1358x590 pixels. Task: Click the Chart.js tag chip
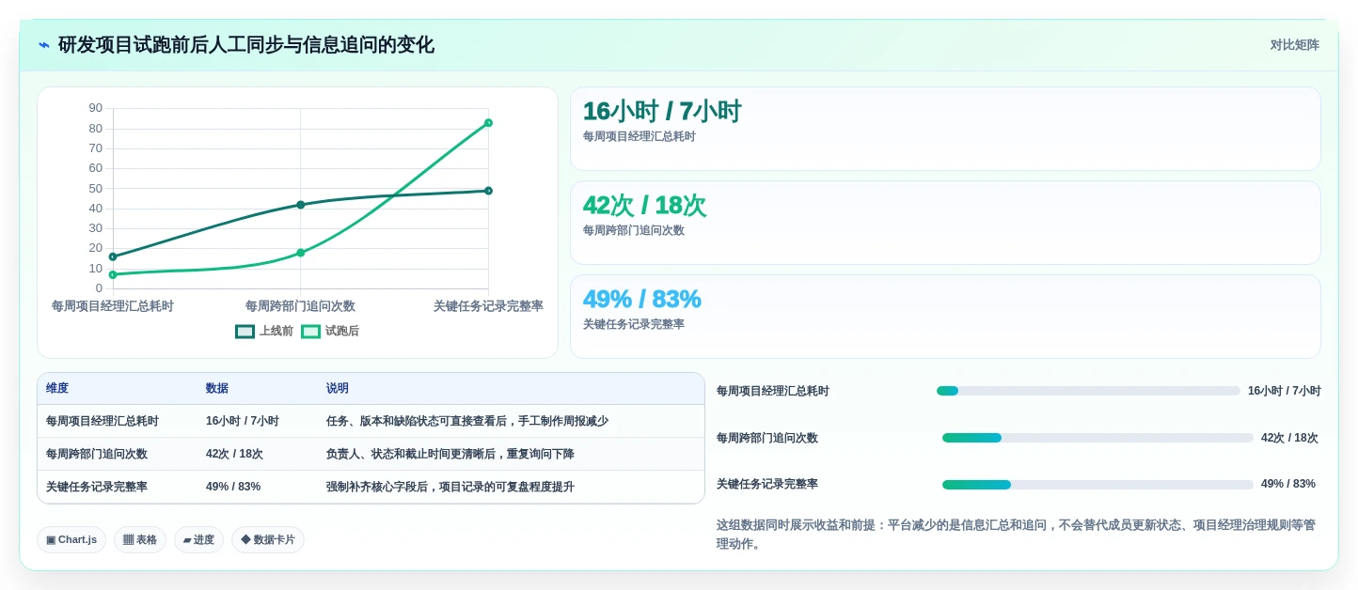click(x=71, y=539)
